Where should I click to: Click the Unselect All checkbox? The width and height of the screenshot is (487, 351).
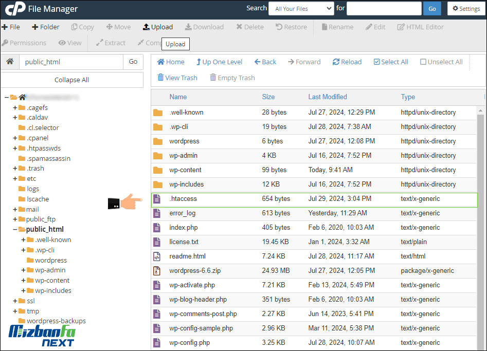point(423,62)
